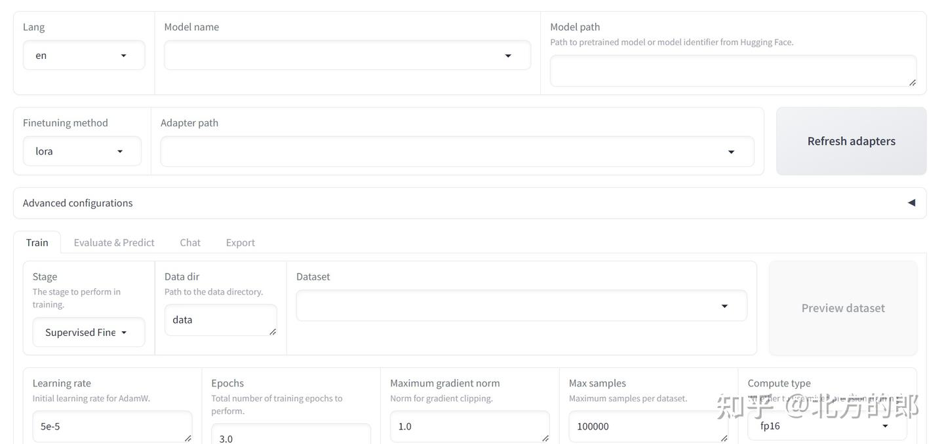Open the Model name dropdown
This screenshot has width=944, height=444.
tap(347, 56)
